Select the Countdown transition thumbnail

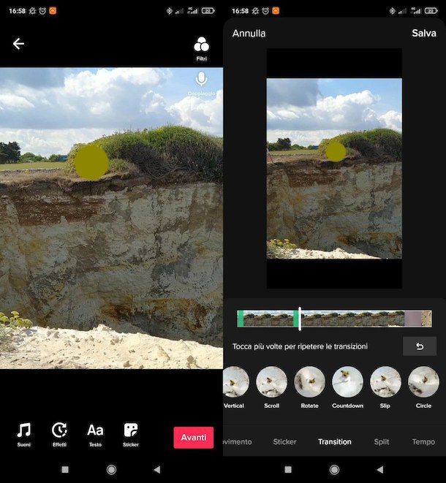pos(348,382)
